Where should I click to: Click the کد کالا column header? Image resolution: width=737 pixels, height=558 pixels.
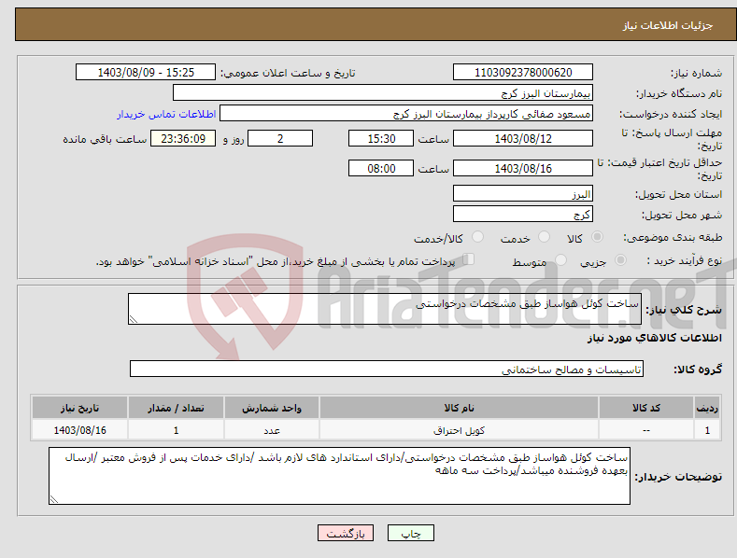pyautogui.click(x=646, y=408)
